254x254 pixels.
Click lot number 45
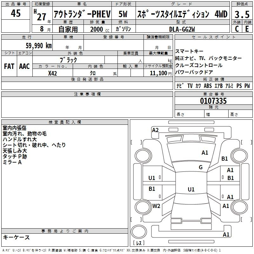16,13
